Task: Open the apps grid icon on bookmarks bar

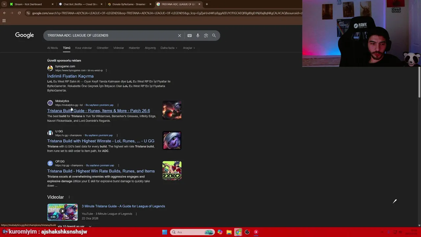Action: coord(4,21)
